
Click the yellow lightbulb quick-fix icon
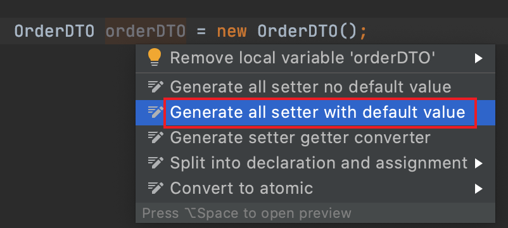coord(154,58)
